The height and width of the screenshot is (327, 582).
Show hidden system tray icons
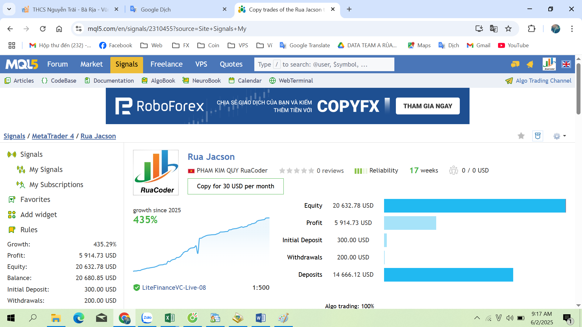[477, 318]
